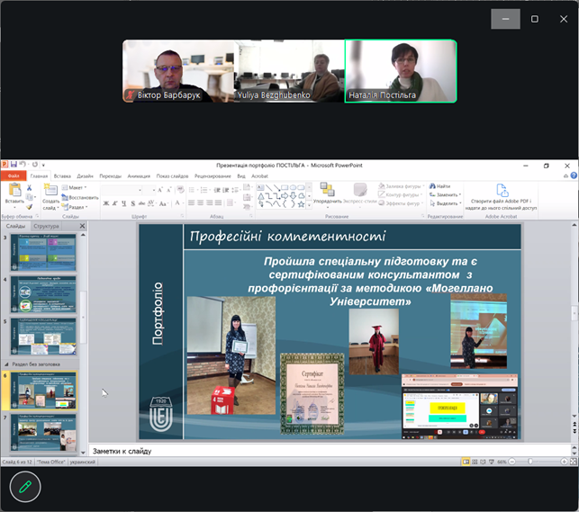The image size is (579, 512).
Task: Click the Создать слайд new slide icon
Action: [x=50, y=190]
